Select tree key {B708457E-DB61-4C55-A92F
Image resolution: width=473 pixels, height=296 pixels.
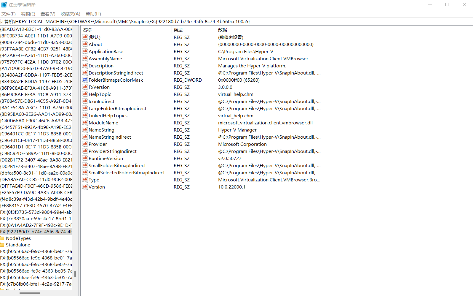(36, 101)
